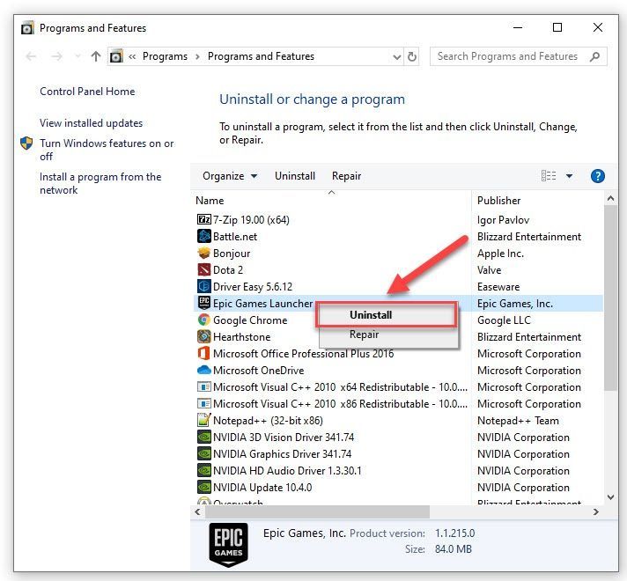Click the horizontal scrollbar left arrow
Viewport: 627px width, 581px height.
point(197,511)
